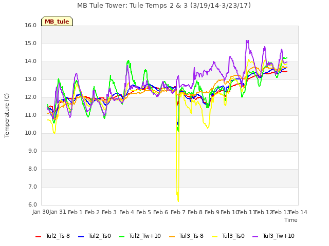Click the Feb 2 x-axis date label
The height and width of the screenshot is (246, 329).
[x=92, y=212]
